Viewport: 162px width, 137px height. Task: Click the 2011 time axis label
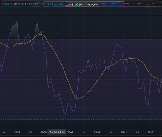tap(124, 132)
